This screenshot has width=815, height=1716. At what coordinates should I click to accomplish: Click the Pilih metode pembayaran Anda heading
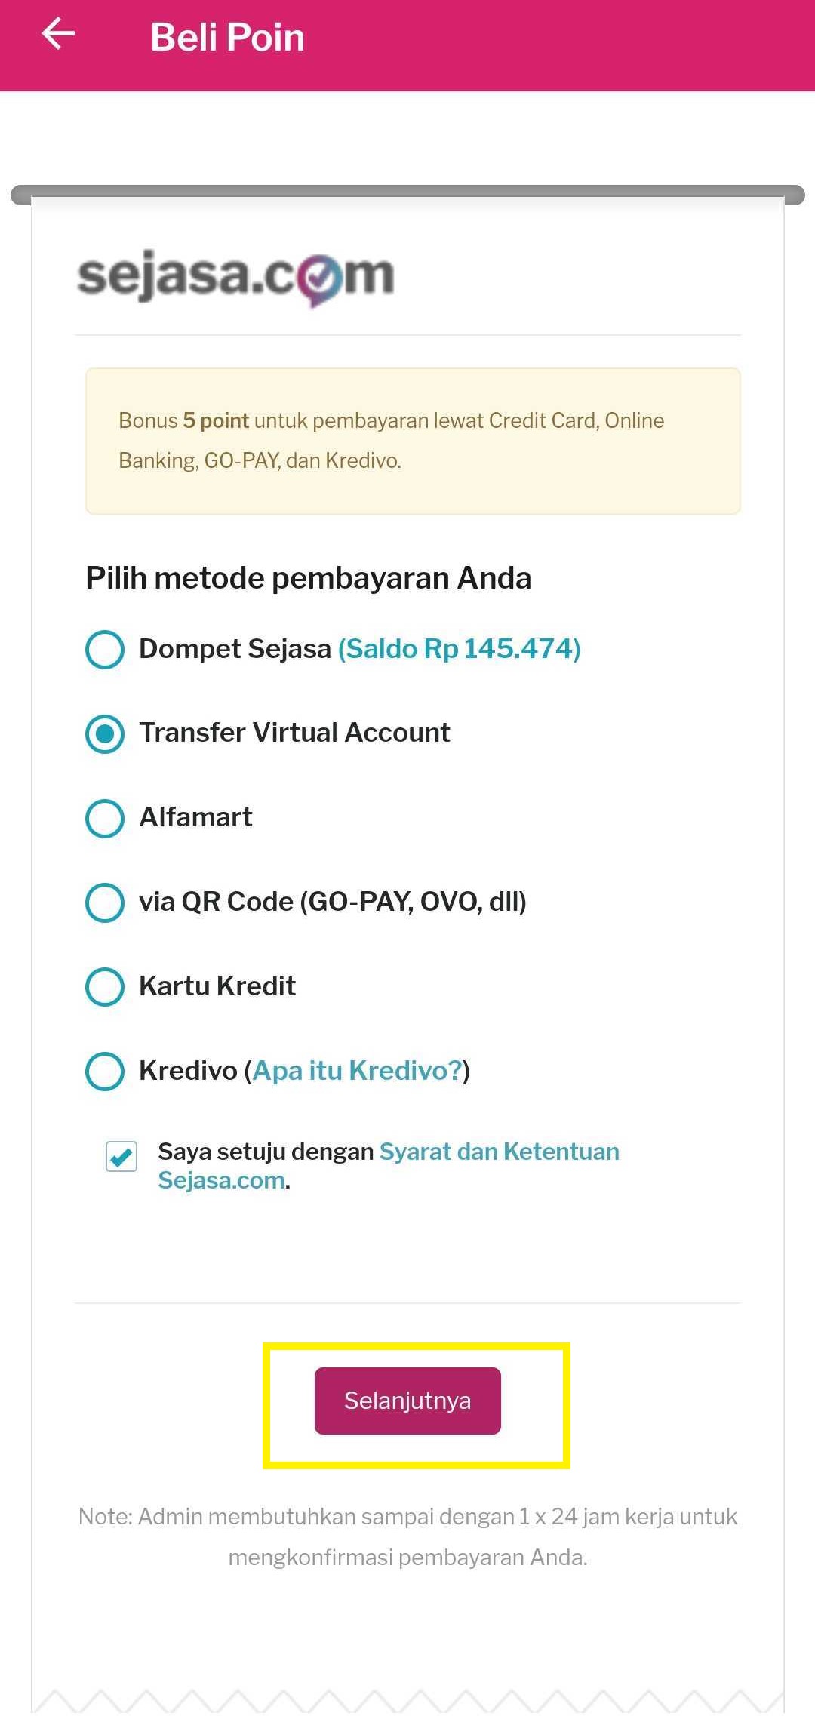(309, 577)
